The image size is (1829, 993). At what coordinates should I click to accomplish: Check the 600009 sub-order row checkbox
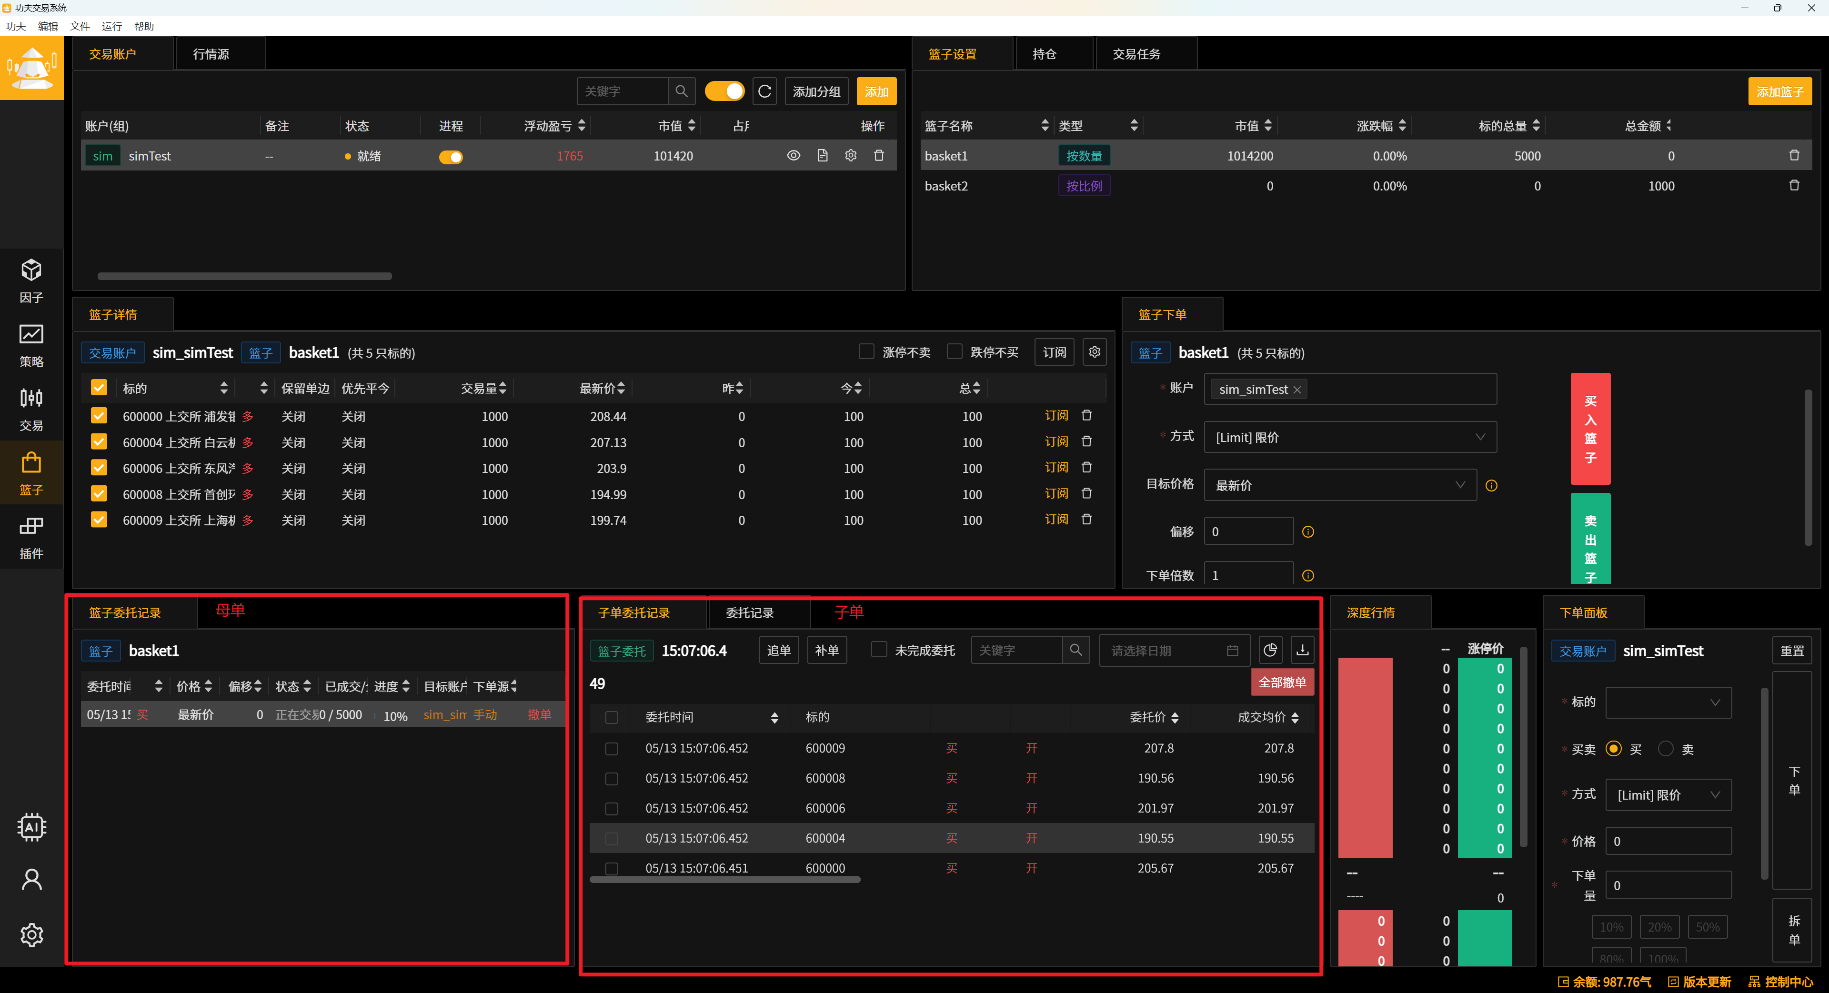coord(611,749)
